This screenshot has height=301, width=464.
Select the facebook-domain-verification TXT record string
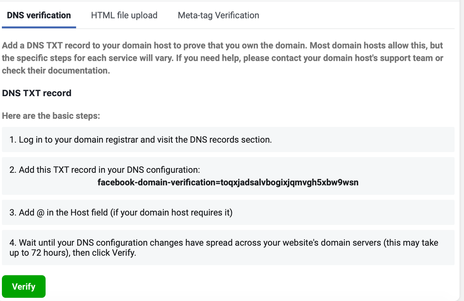227,182
